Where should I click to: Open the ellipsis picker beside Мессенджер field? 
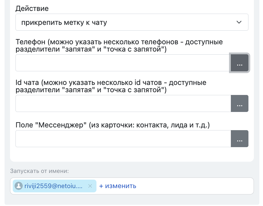239,139
